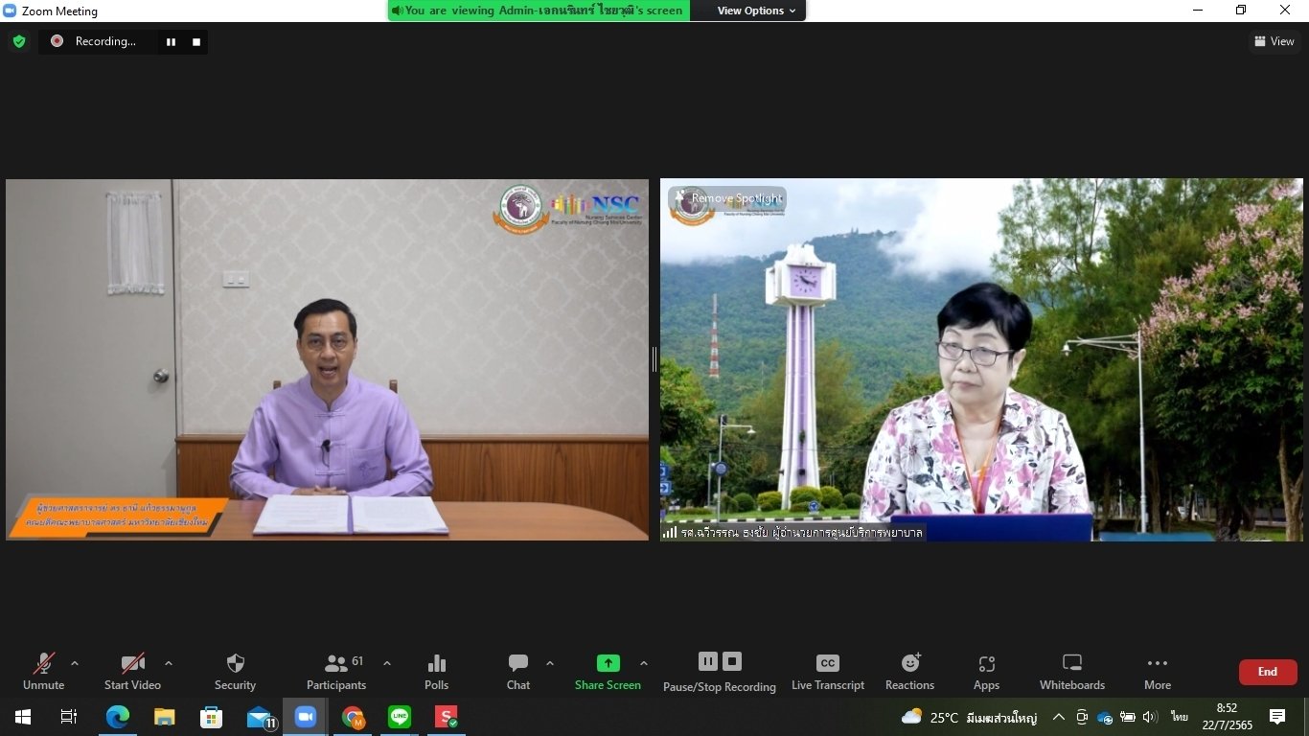Image resolution: width=1309 pixels, height=736 pixels.
Task: Stop recording from bottom toolbar
Action: tap(732, 661)
